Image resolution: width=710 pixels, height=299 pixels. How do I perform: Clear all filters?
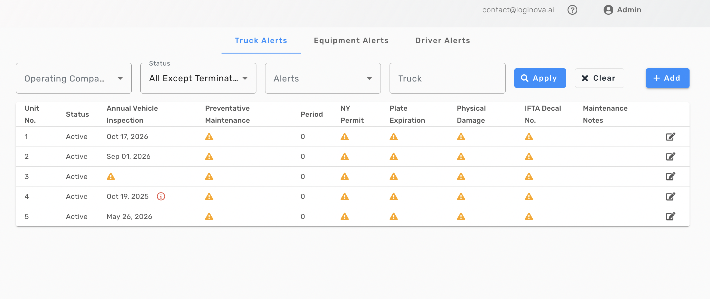[599, 78]
